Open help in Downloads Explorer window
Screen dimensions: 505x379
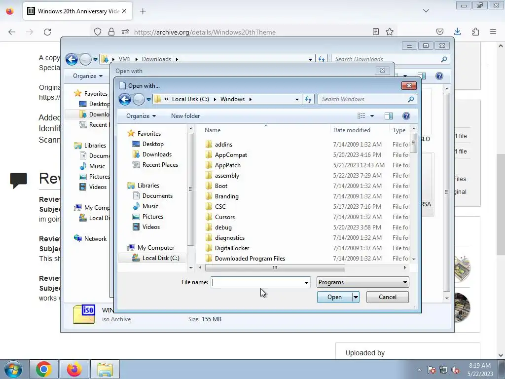[x=439, y=76]
